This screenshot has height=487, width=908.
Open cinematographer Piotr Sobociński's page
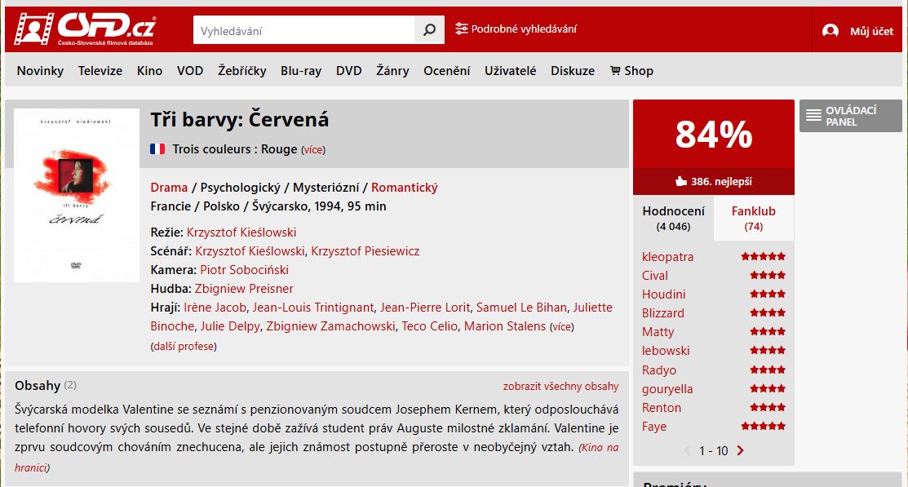(x=245, y=270)
